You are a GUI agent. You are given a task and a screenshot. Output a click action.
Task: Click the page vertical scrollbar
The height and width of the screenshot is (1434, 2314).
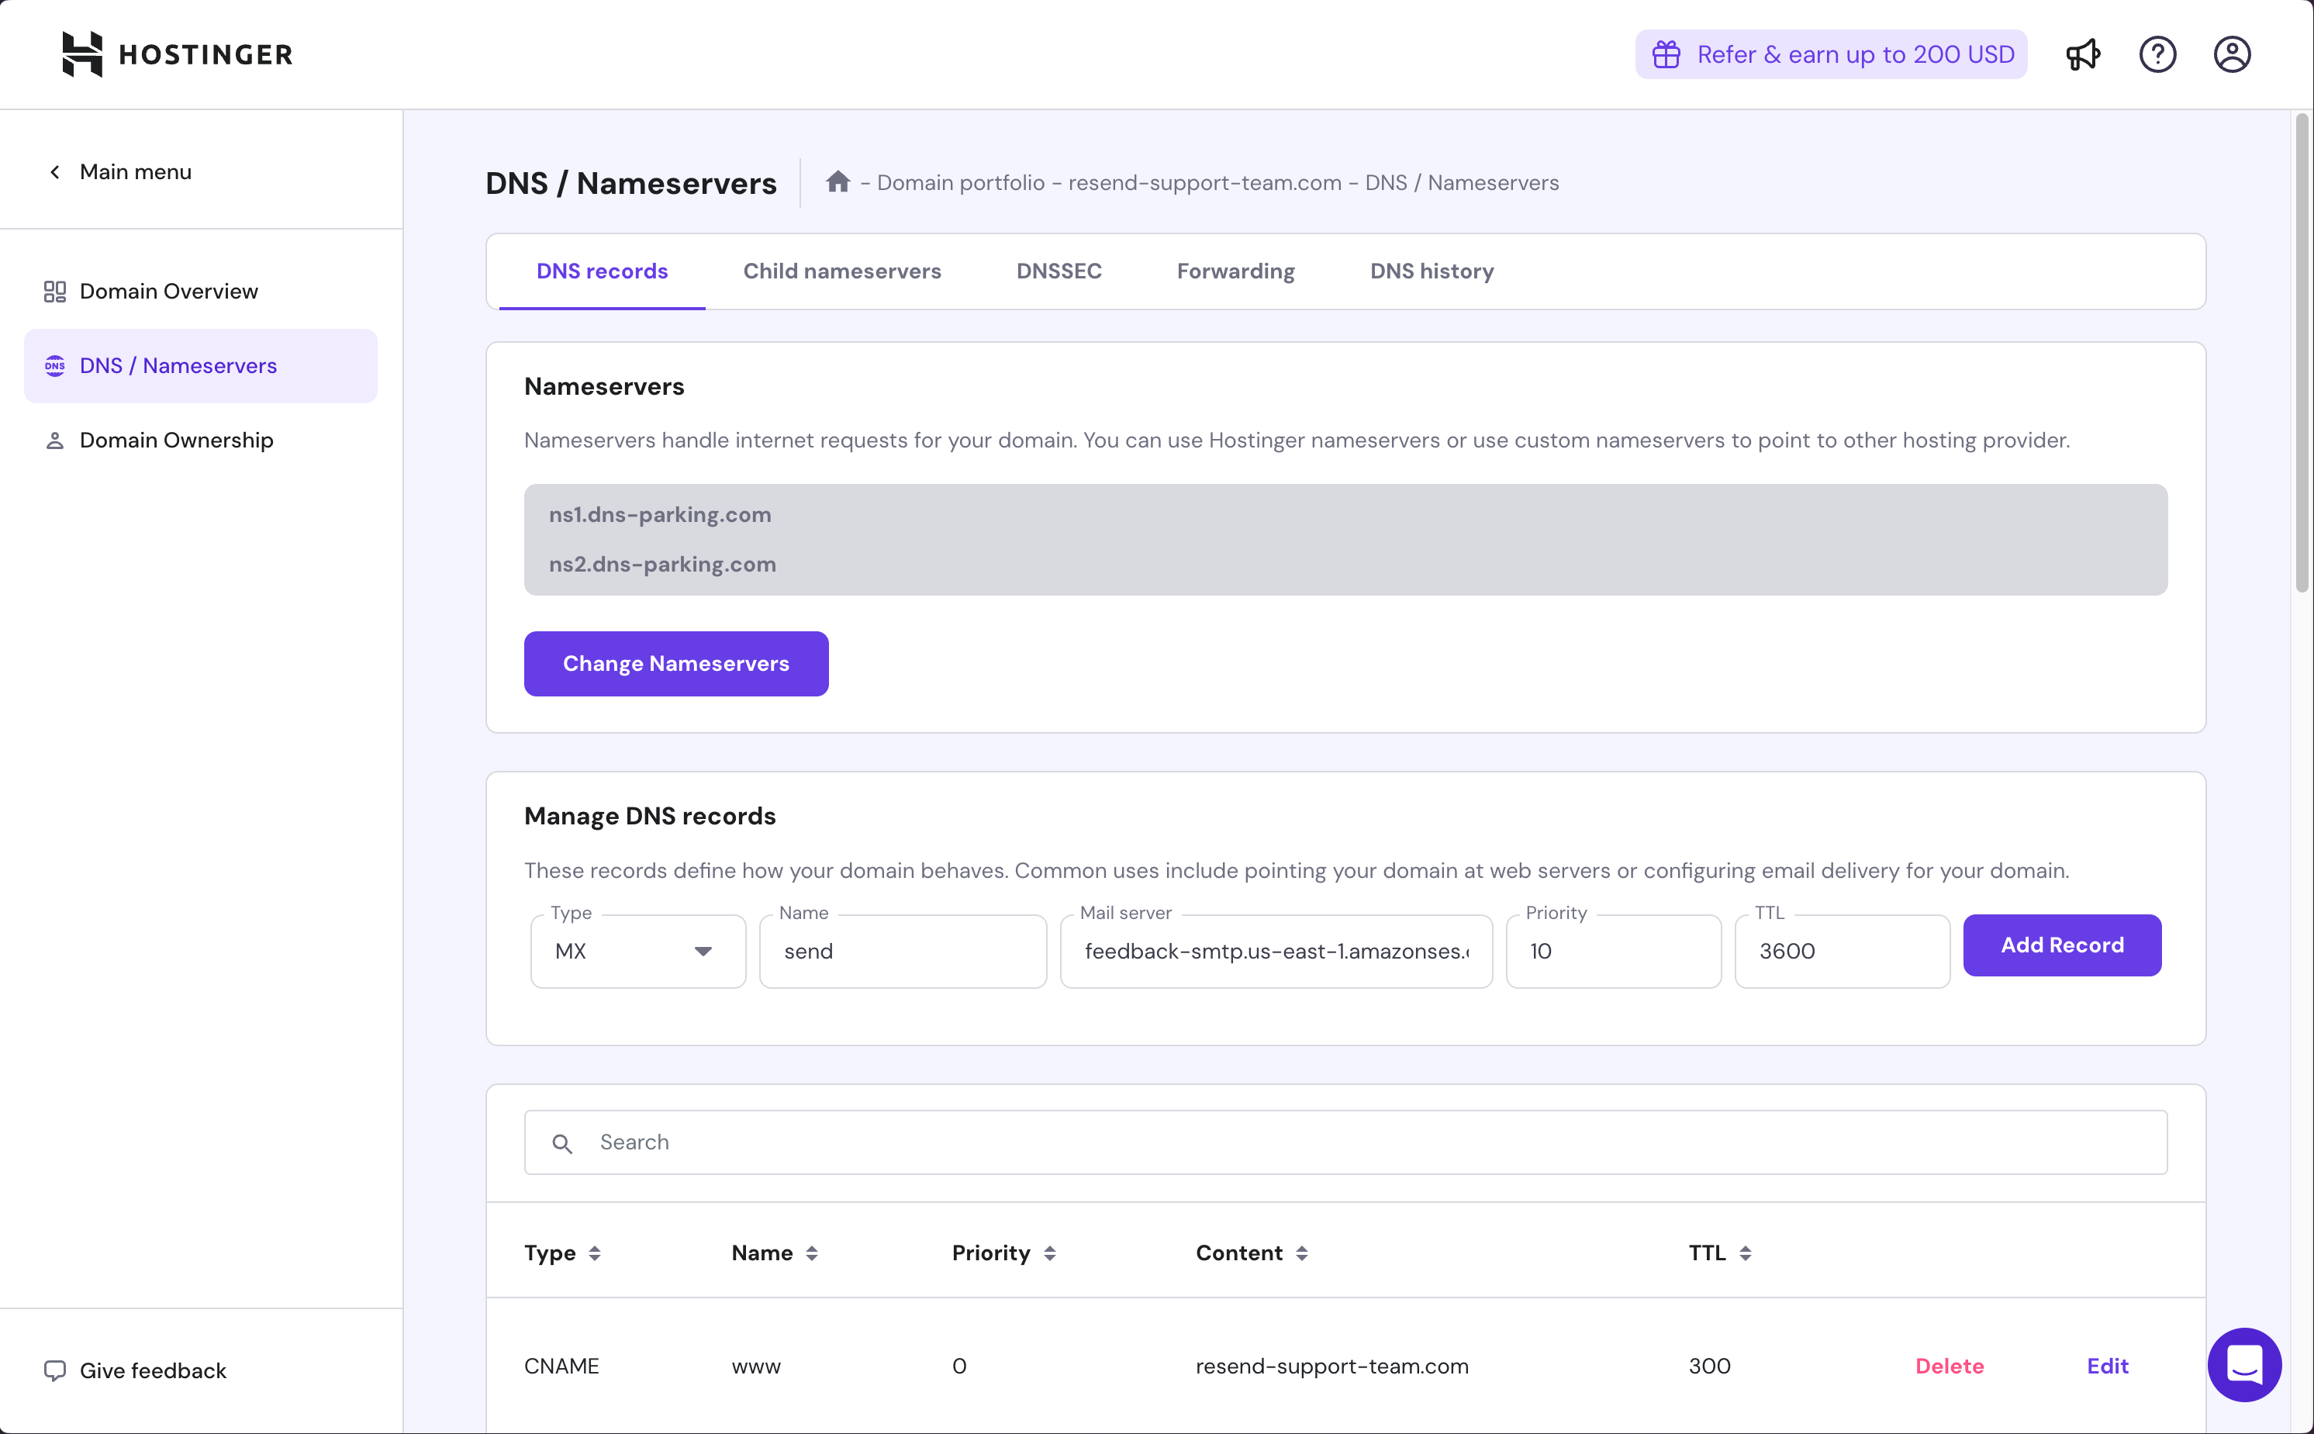pyautogui.click(x=2302, y=353)
